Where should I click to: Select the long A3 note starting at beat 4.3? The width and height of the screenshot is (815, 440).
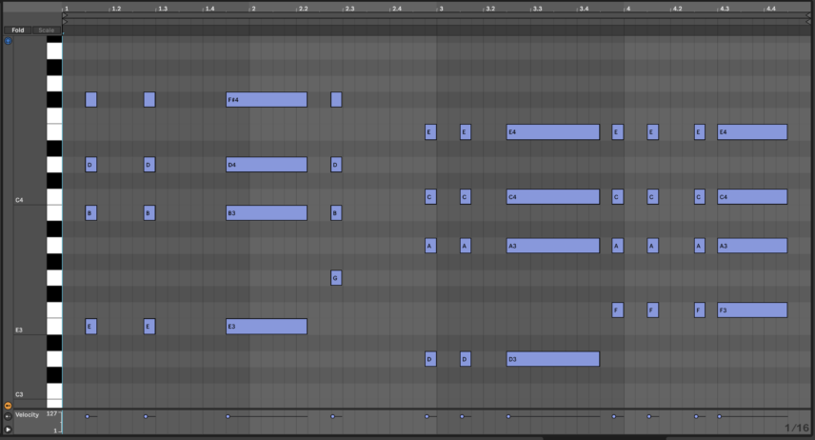752,246
